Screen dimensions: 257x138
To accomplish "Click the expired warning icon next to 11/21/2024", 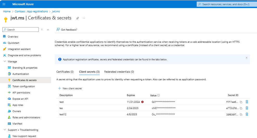I will [x=143, y=102].
